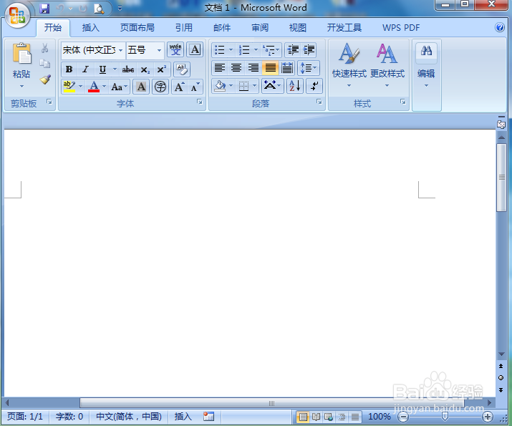Viewport: 512px width, 426px height.
Task: Click select browse object circle button
Action: (x=501, y=378)
